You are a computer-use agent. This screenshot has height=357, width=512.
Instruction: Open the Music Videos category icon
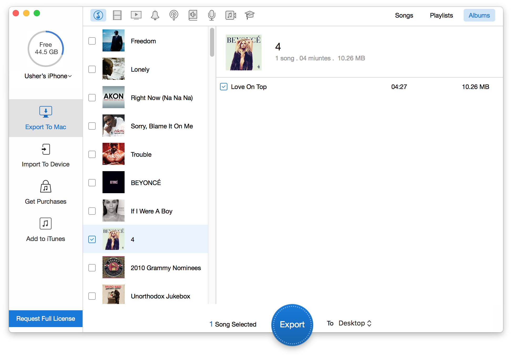[231, 15]
